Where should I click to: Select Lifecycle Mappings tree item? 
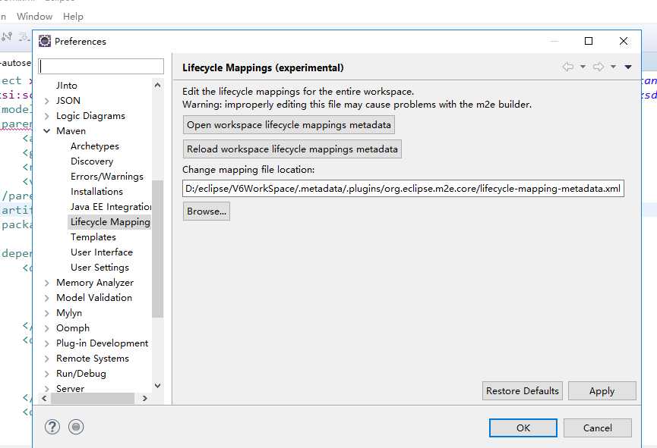[x=110, y=221]
